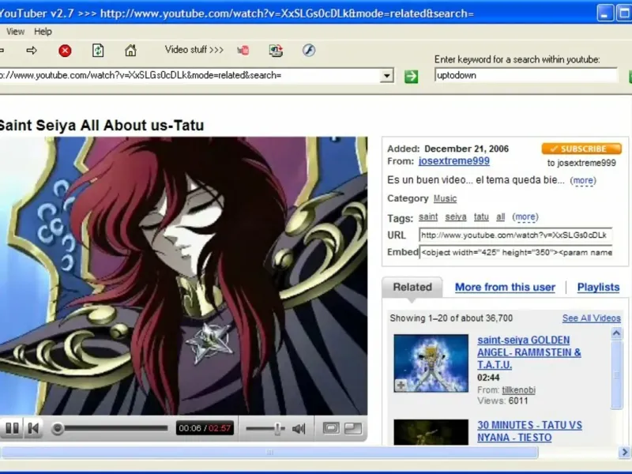Screen dimensions: 632x474
Task: Open the josextreme999 user link
Action: click(453, 161)
